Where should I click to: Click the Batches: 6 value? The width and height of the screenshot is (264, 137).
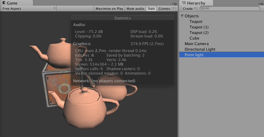[x=85, y=55]
